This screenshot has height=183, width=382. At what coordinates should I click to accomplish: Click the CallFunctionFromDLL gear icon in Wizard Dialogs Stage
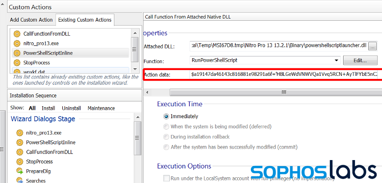click(x=19, y=152)
